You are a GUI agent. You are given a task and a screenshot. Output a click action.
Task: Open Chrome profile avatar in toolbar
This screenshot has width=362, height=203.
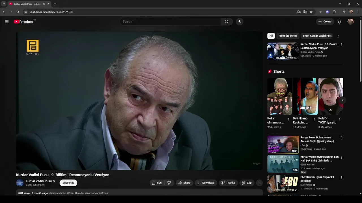[351, 12]
